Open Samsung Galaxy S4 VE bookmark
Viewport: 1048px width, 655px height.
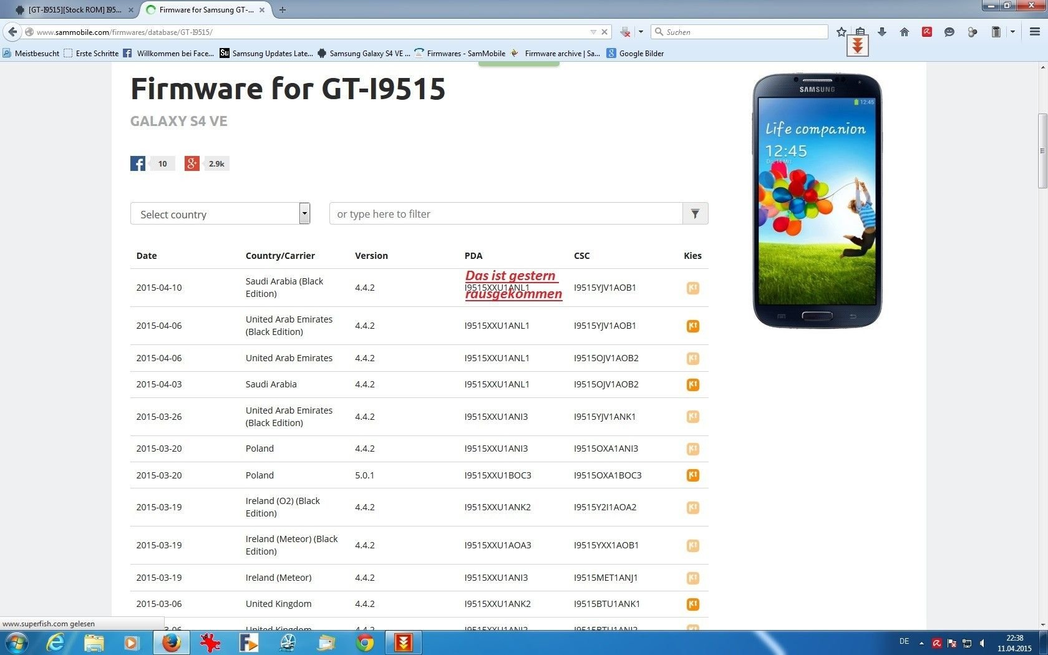point(364,54)
